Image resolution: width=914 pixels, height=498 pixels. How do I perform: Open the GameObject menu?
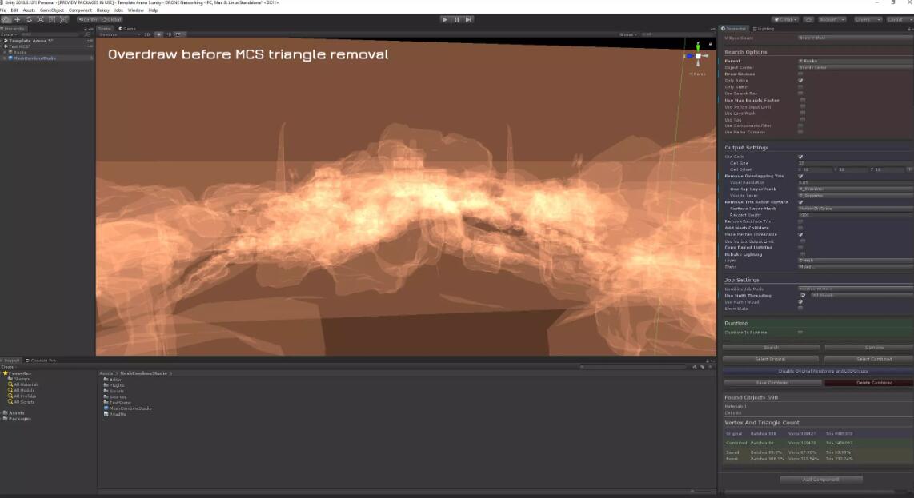pos(51,10)
